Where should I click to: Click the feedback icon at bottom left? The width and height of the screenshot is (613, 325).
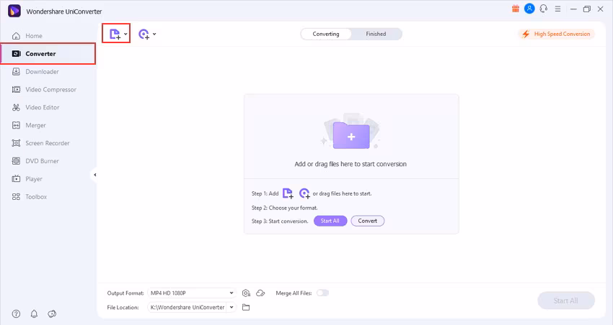pos(52,313)
